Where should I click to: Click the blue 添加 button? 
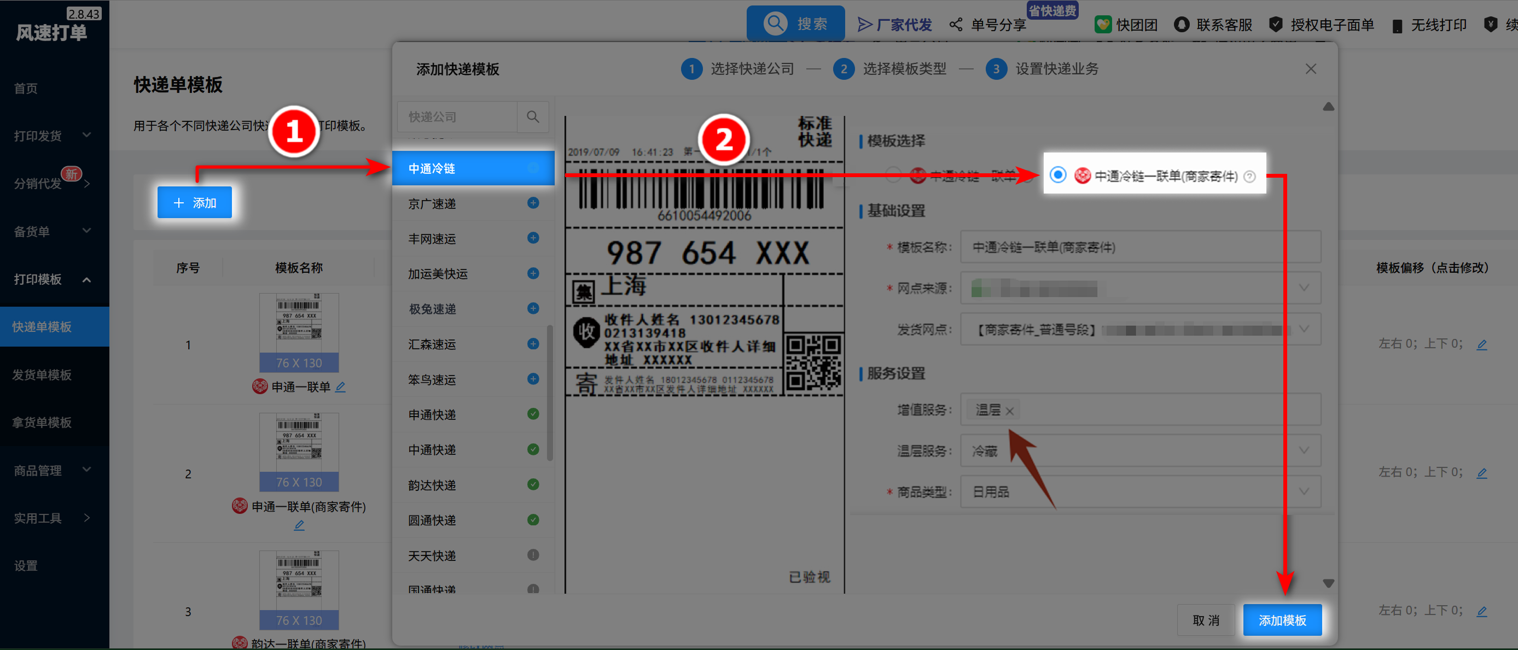tap(194, 202)
